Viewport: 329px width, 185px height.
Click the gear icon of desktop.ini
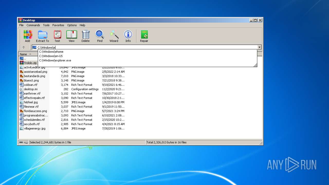22,89
